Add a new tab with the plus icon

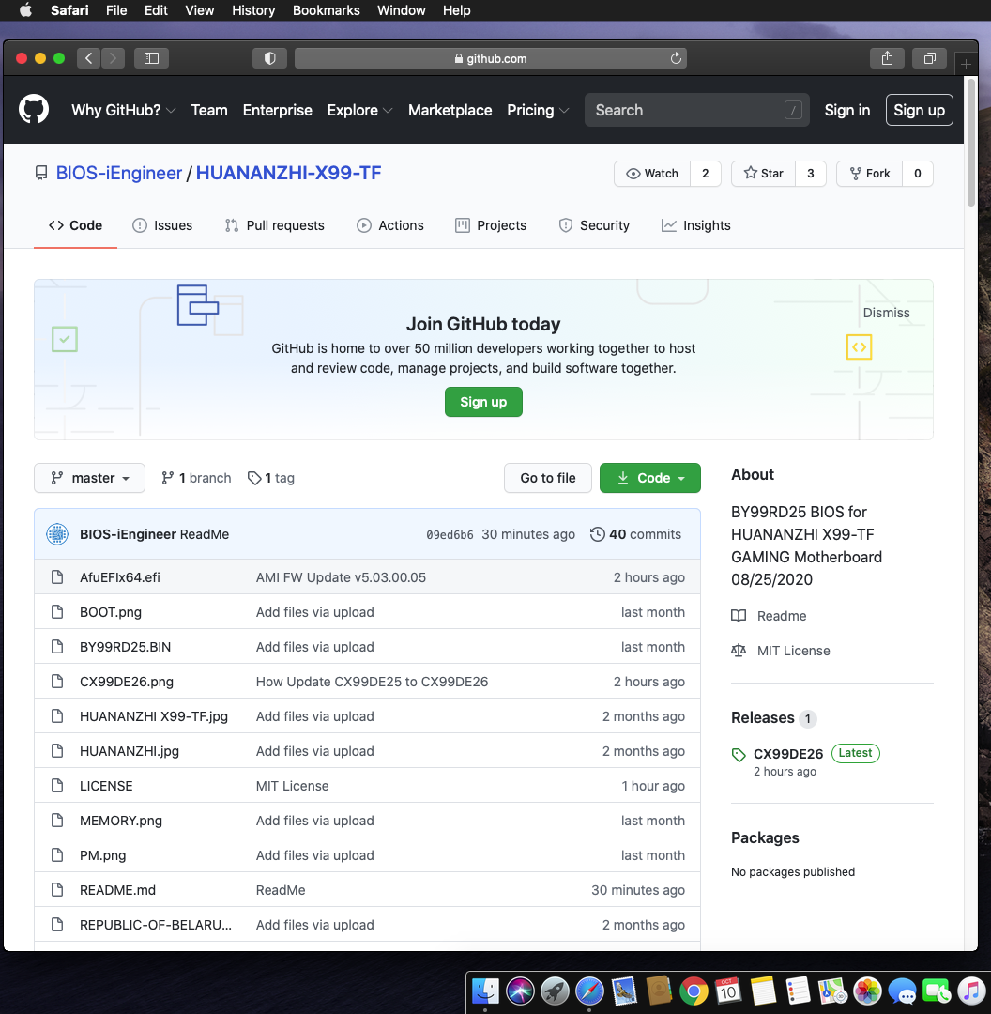(x=966, y=64)
